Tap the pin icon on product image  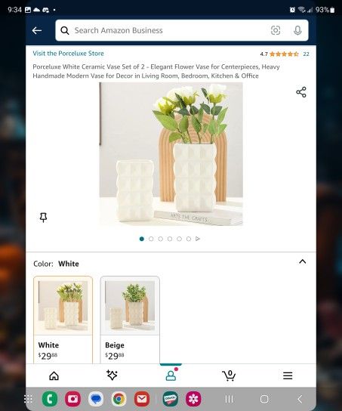(x=43, y=218)
